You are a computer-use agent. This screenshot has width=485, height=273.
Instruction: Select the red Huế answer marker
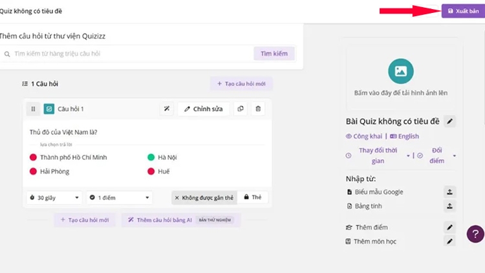[151, 171]
